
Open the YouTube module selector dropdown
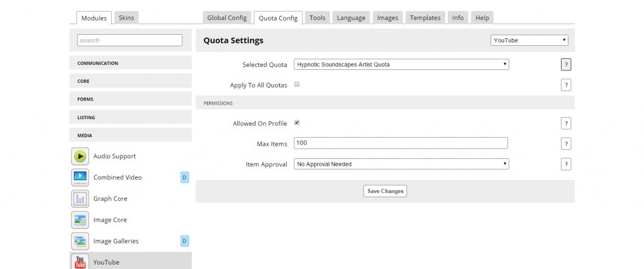[529, 40]
